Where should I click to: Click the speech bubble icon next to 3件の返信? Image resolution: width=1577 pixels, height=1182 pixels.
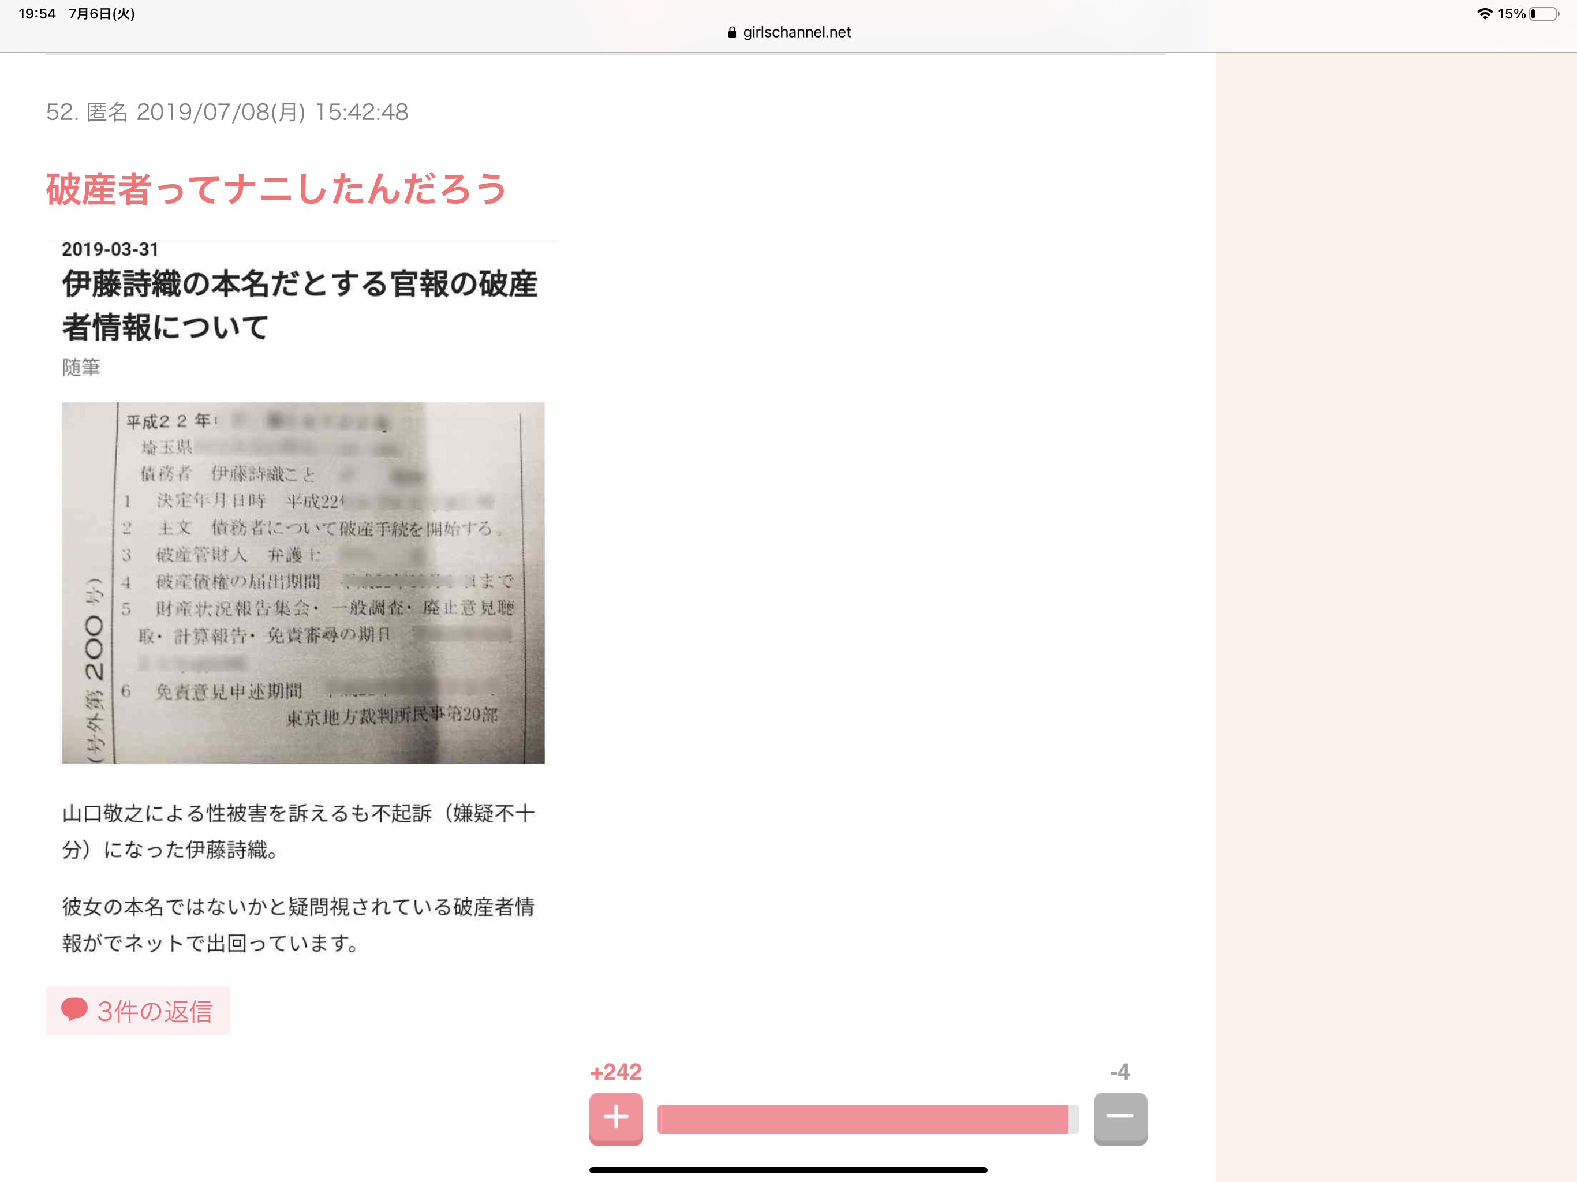click(x=76, y=1009)
